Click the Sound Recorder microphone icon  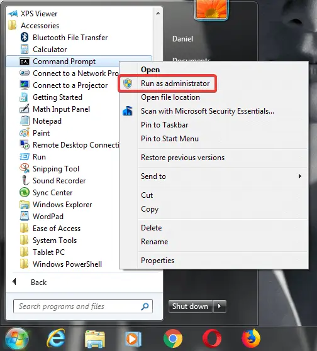(x=25, y=180)
